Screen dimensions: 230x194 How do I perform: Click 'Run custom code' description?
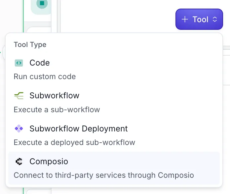(45, 76)
